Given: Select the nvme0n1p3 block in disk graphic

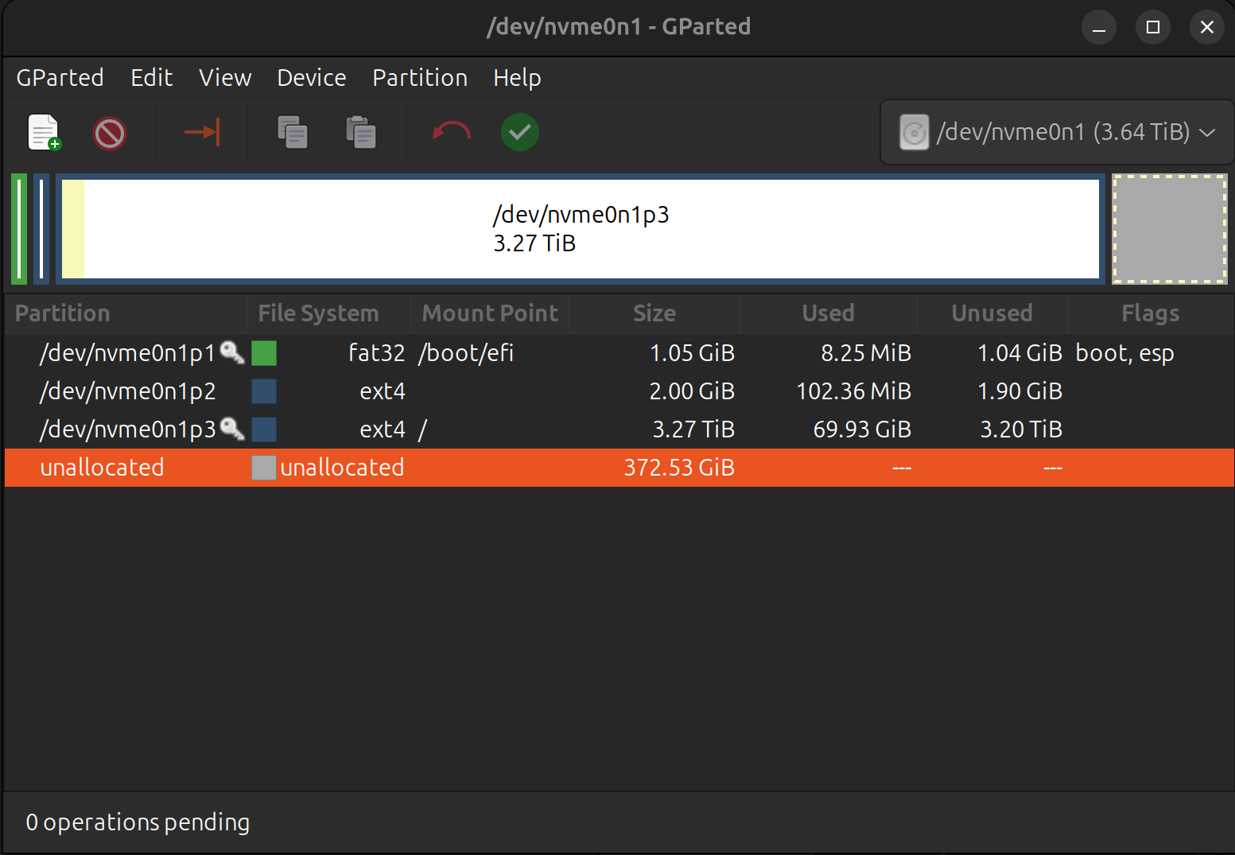Looking at the screenshot, I should pyautogui.click(x=581, y=229).
